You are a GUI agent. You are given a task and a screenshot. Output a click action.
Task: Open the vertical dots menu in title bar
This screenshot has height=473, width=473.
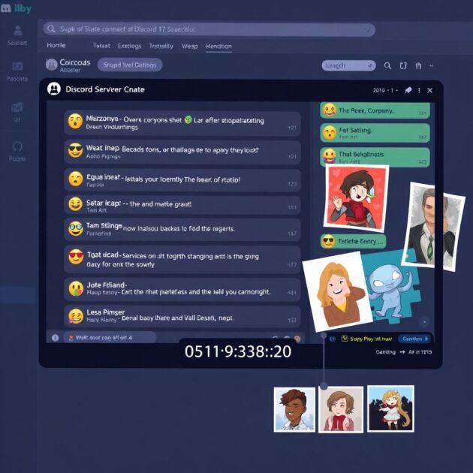click(x=419, y=90)
